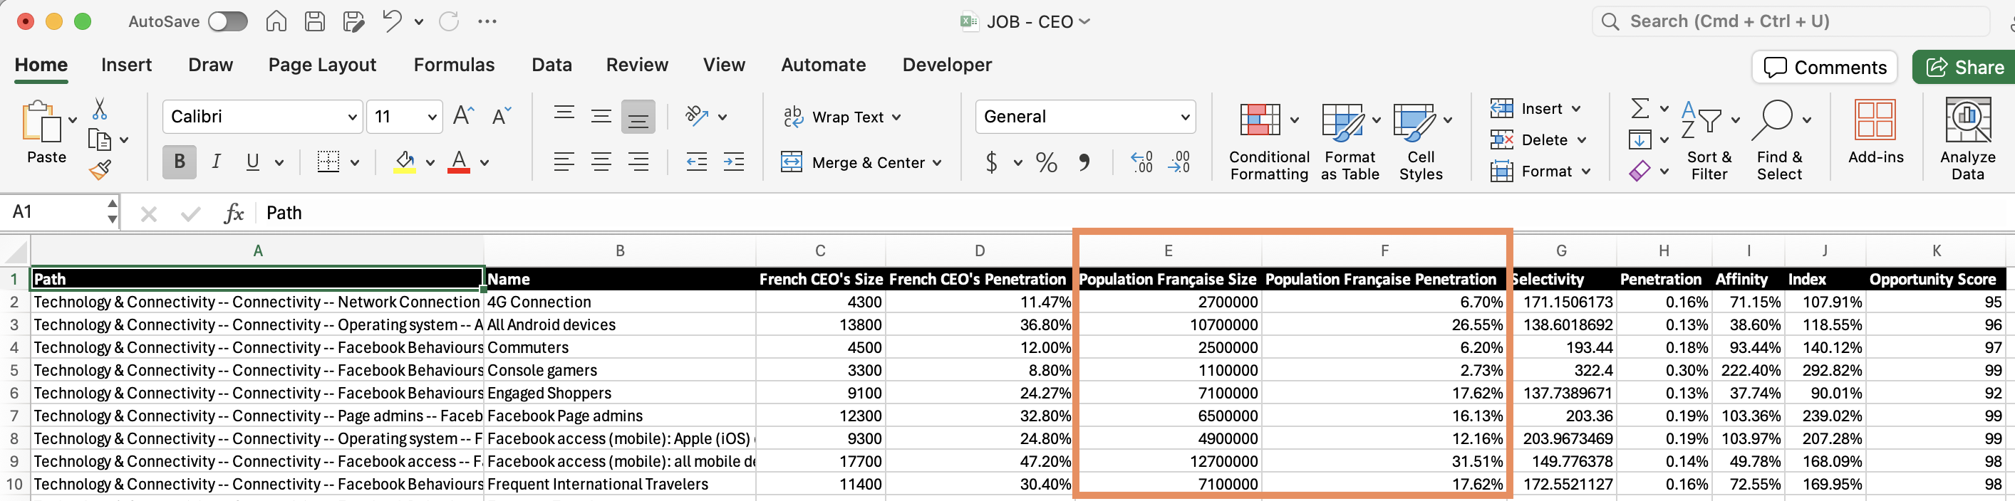Click the Comments button
This screenshot has width=2015, height=501.
(x=1825, y=67)
